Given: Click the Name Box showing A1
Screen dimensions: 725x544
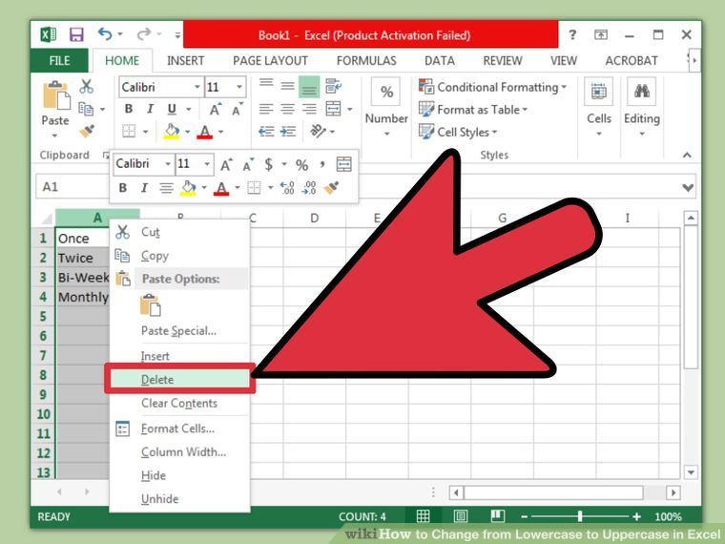Looking at the screenshot, I should pos(73,187).
